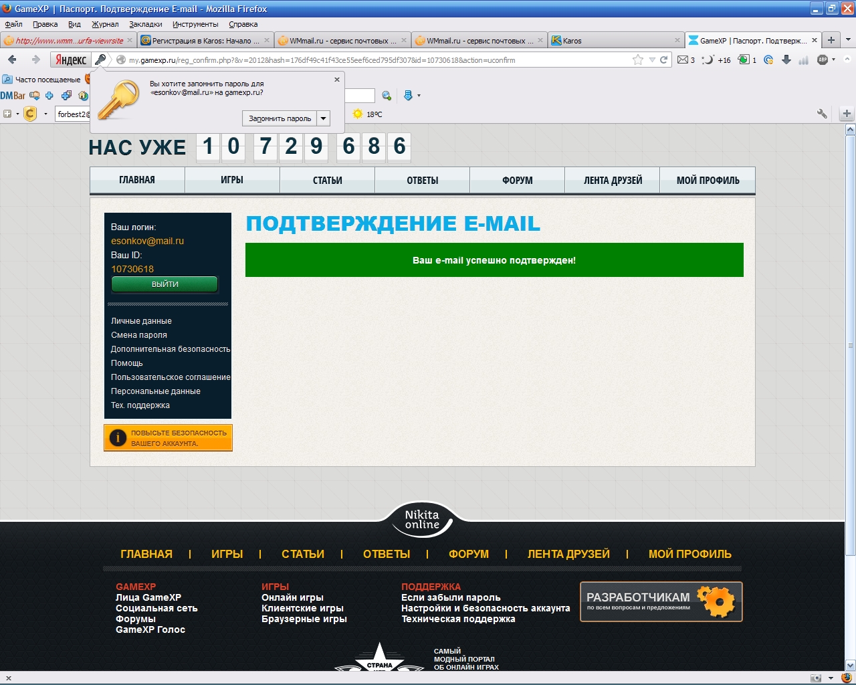Click the orange Повысьте безопасность вашего аккаунта banner
The width and height of the screenshot is (856, 685).
168,437
